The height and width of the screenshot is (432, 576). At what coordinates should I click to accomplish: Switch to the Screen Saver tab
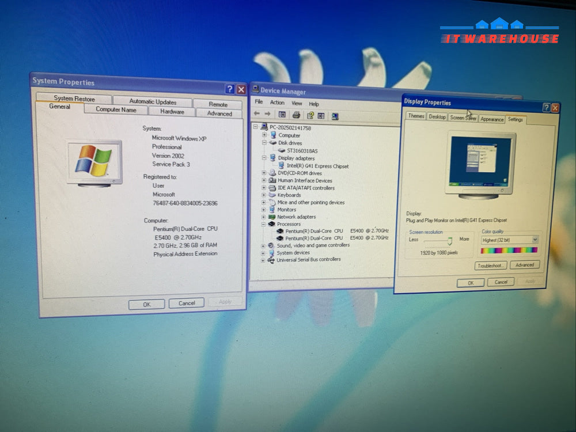463,118
